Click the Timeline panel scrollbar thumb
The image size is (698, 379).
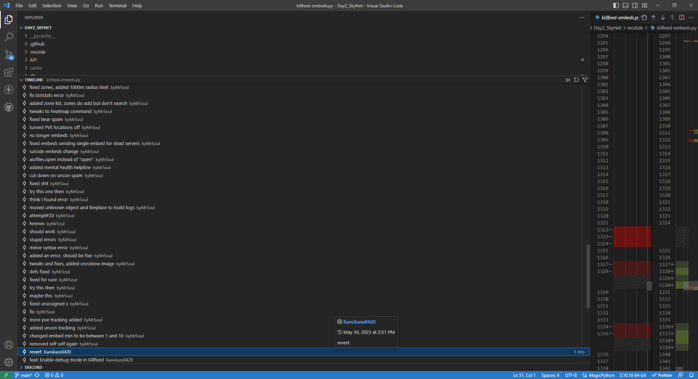pyautogui.click(x=588, y=276)
